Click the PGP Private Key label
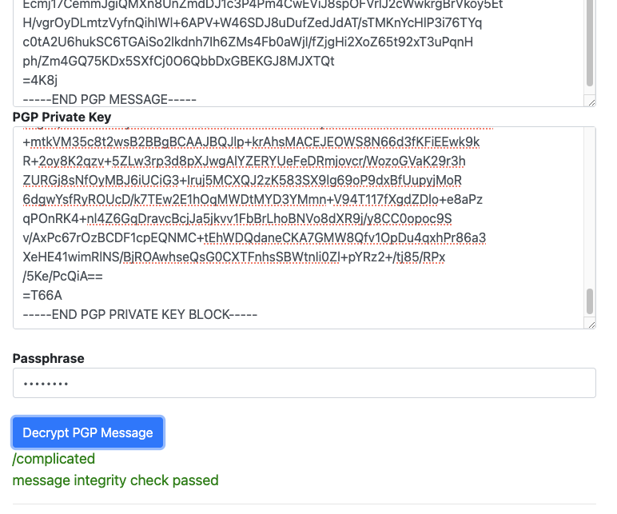The width and height of the screenshot is (617, 514). click(x=62, y=118)
